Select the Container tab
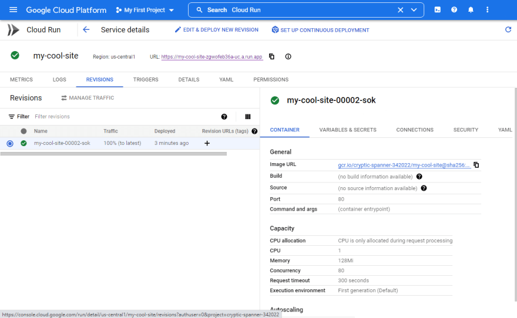 [x=284, y=130]
